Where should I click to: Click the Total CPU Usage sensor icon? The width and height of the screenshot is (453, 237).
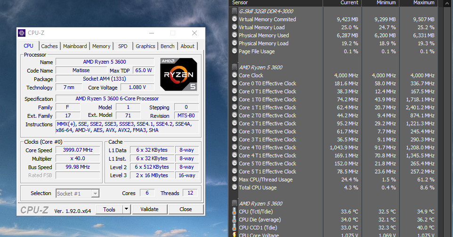(x=235, y=187)
